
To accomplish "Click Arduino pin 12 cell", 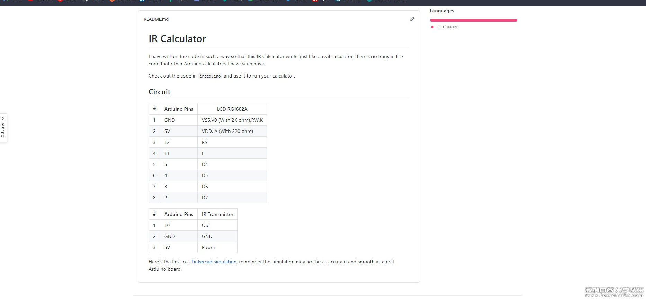I will click(179, 142).
